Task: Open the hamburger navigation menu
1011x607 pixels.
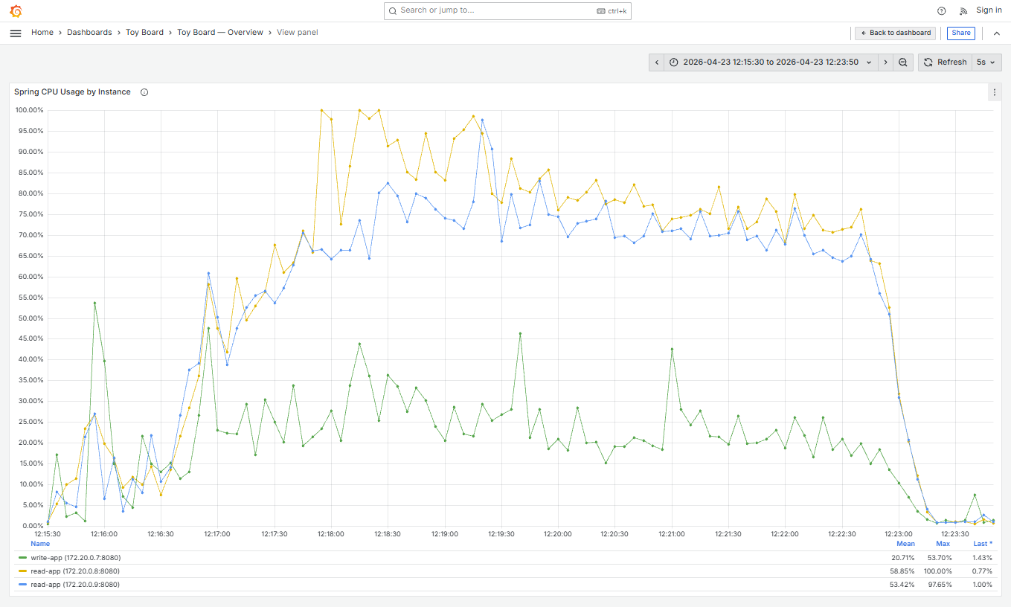Action: point(16,33)
